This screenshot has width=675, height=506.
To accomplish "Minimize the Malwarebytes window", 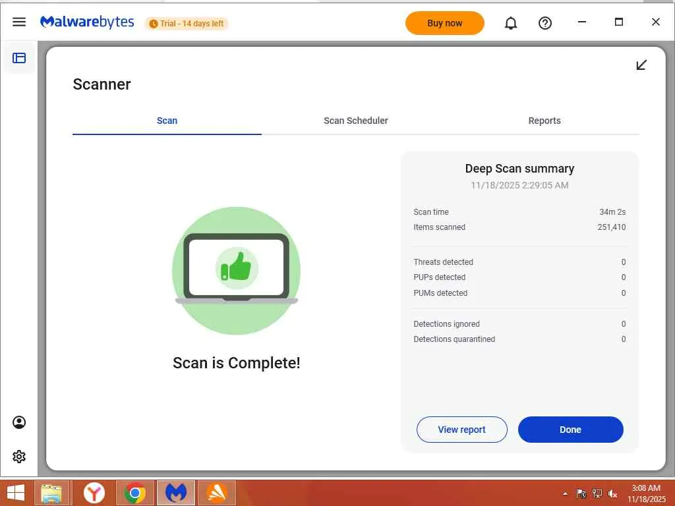I will tap(581, 22).
